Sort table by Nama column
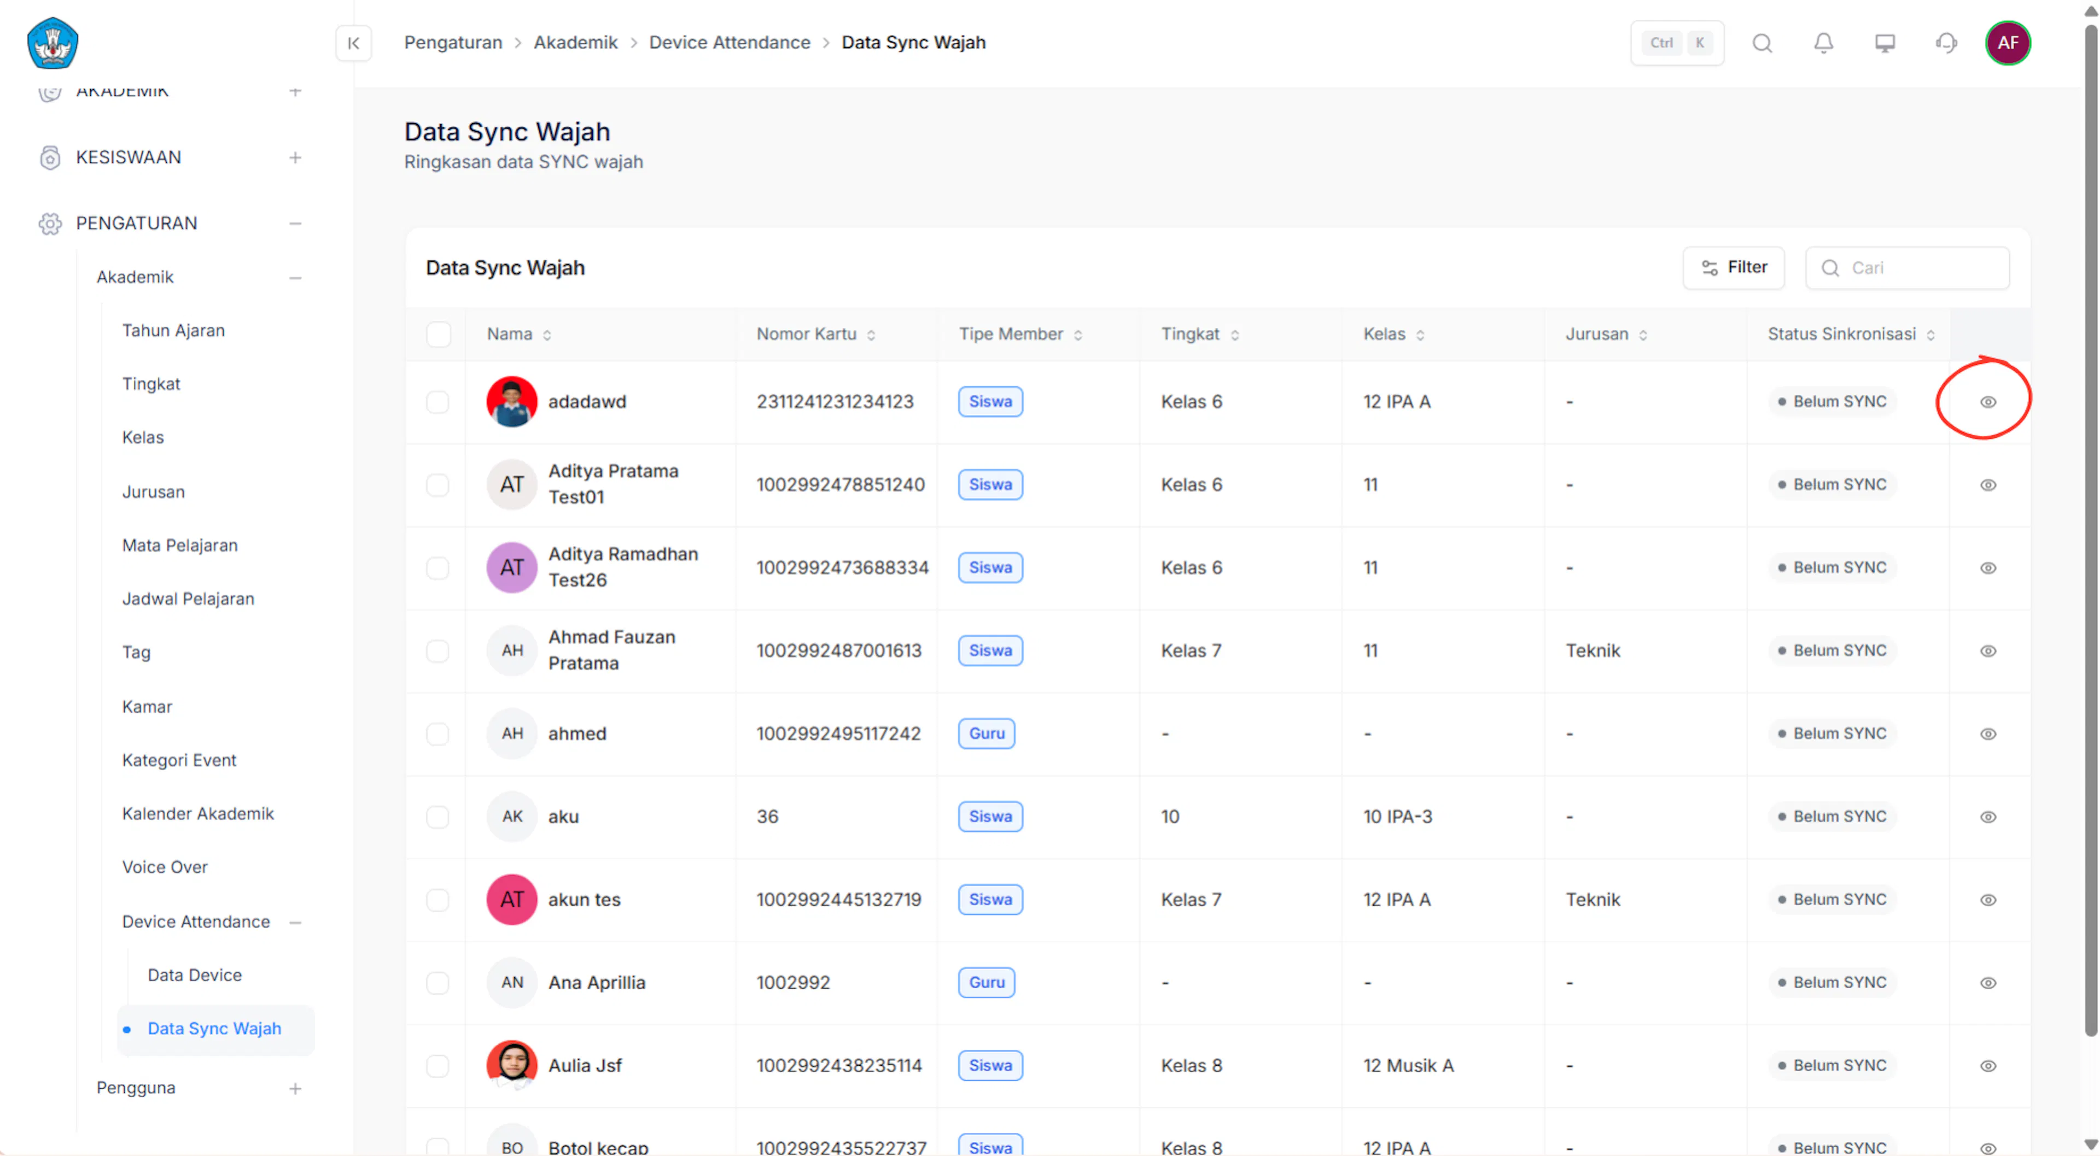 (x=546, y=336)
